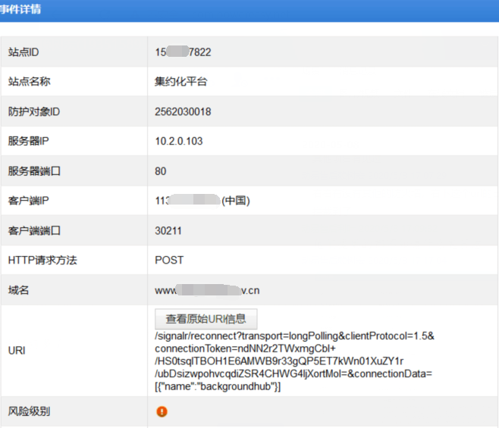499x428 pixels.
Task: Click the domain name value starting with www
Action: [207, 290]
